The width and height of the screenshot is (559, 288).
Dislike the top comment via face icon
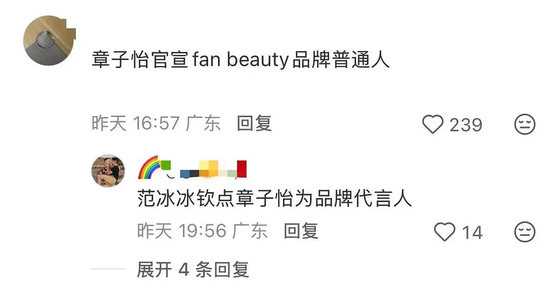[x=525, y=124]
